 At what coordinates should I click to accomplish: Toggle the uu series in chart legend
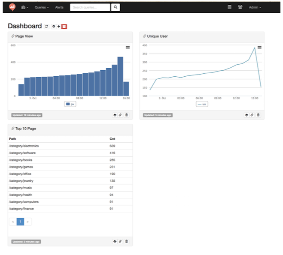point(201,104)
